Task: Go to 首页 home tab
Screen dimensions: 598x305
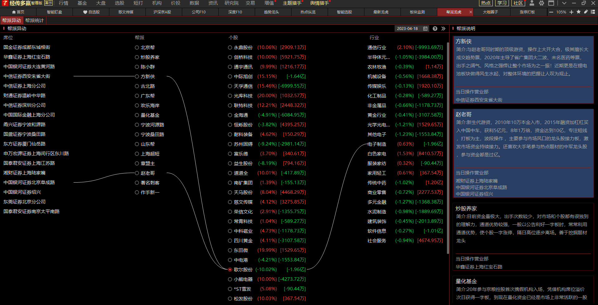Action: coord(18,12)
